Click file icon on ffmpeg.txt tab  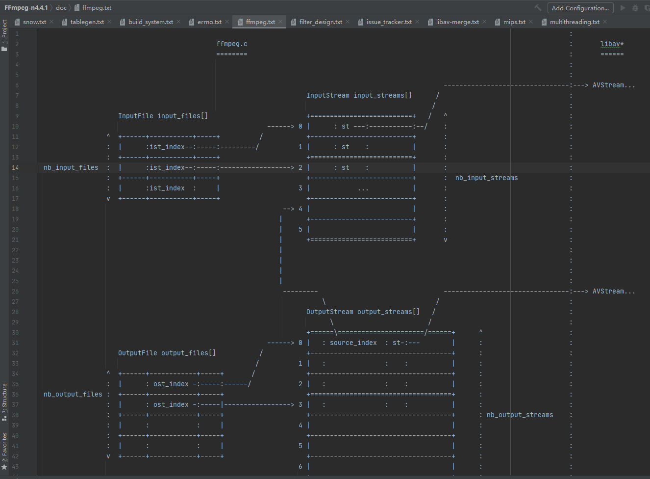pos(240,22)
